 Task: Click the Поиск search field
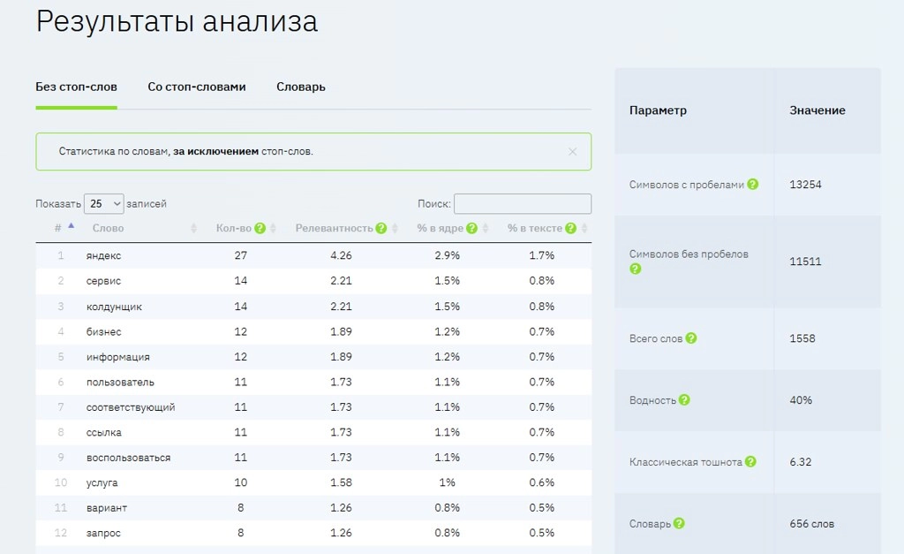pyautogui.click(x=523, y=204)
